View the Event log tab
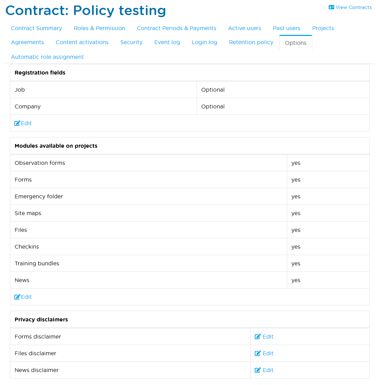This screenshot has height=385, width=376. click(x=167, y=42)
